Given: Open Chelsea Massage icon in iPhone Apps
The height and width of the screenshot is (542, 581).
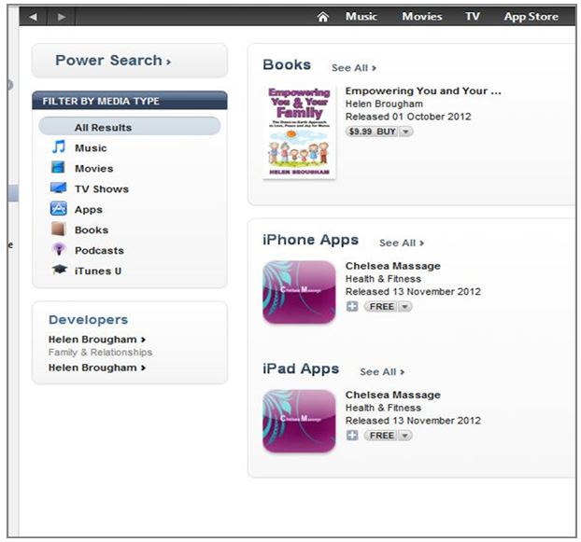Looking at the screenshot, I should [299, 292].
